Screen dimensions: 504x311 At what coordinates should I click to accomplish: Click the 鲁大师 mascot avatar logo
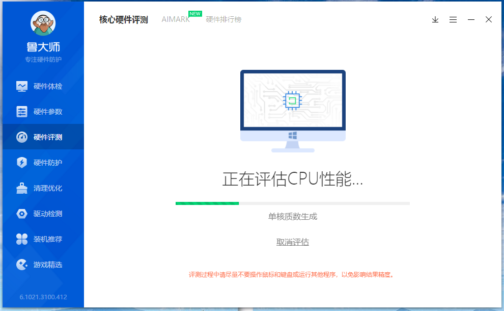(43, 23)
